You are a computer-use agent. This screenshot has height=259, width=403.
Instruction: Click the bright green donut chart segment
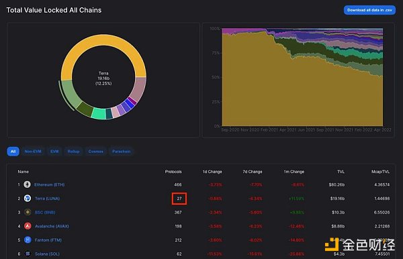click(99, 113)
